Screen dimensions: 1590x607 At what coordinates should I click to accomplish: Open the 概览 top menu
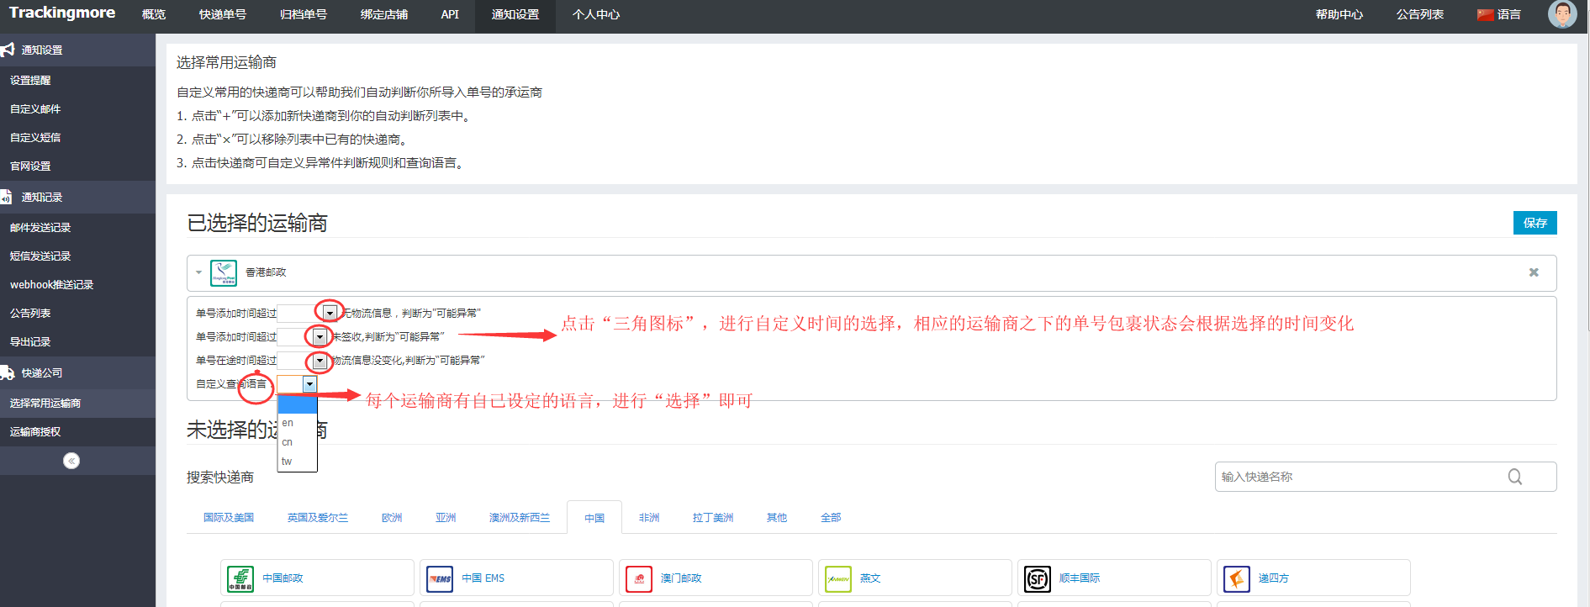tap(154, 15)
